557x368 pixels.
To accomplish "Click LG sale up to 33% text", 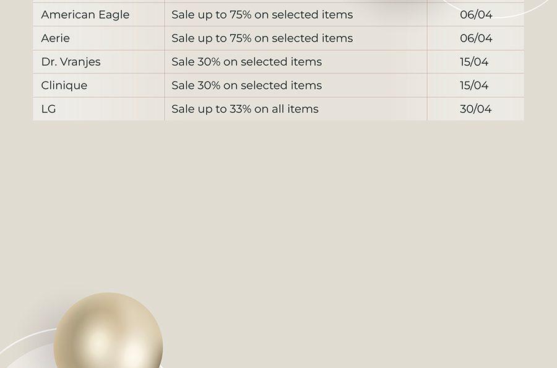I will (245, 109).
